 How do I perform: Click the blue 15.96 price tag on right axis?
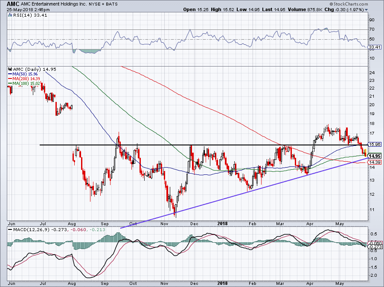click(x=375, y=145)
